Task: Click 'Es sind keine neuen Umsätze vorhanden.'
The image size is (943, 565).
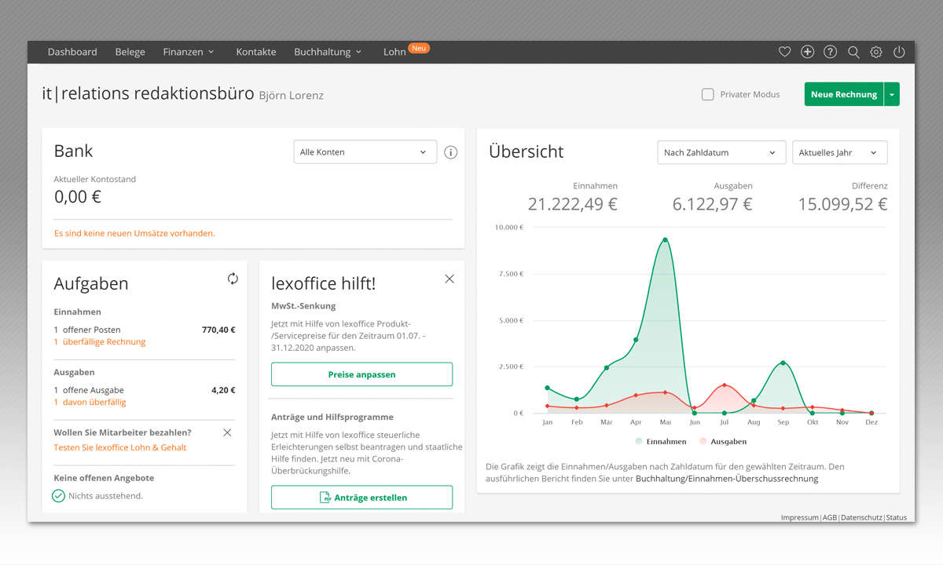Action: tap(134, 233)
